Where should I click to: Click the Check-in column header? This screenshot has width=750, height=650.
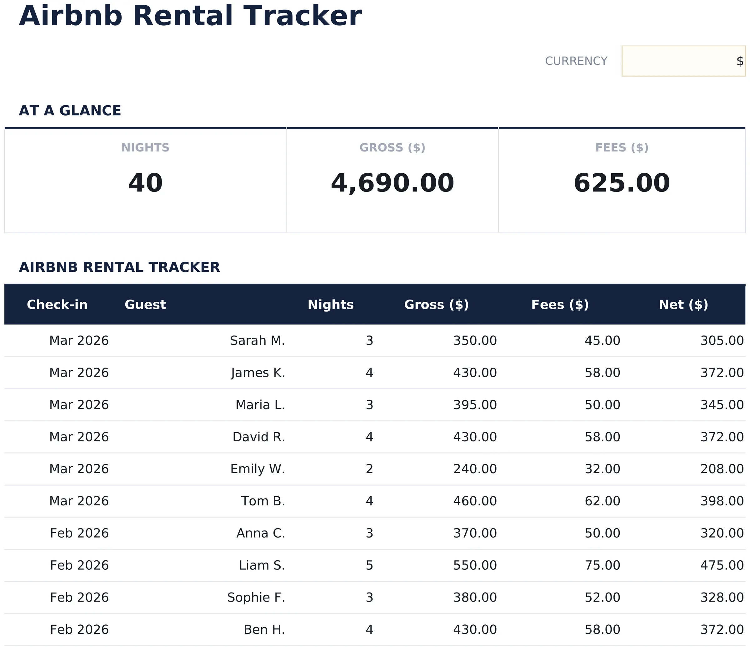coord(57,305)
